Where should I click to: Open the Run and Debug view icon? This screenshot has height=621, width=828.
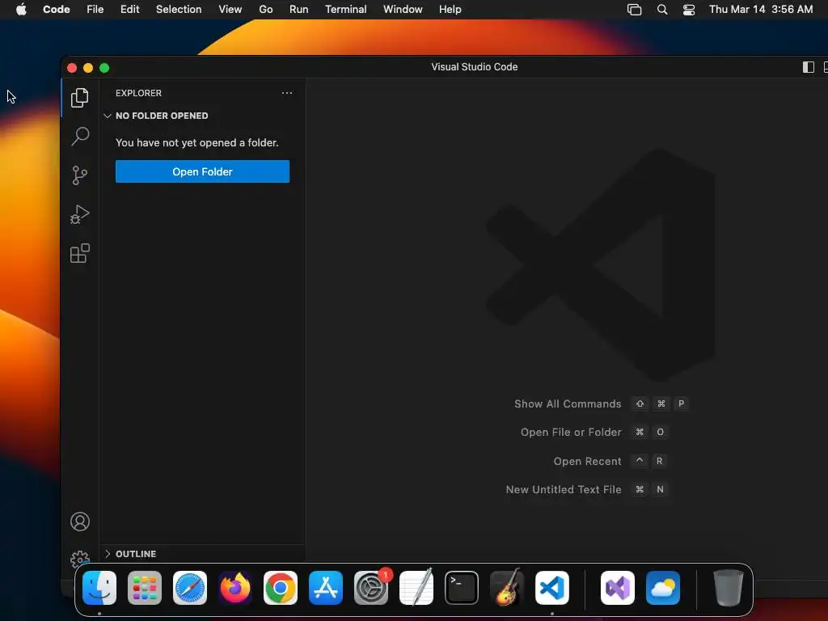coord(80,214)
